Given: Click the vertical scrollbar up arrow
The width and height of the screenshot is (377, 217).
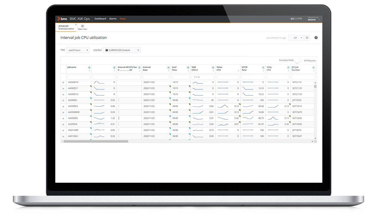Looking at the screenshot, I should pyautogui.click(x=315, y=83).
